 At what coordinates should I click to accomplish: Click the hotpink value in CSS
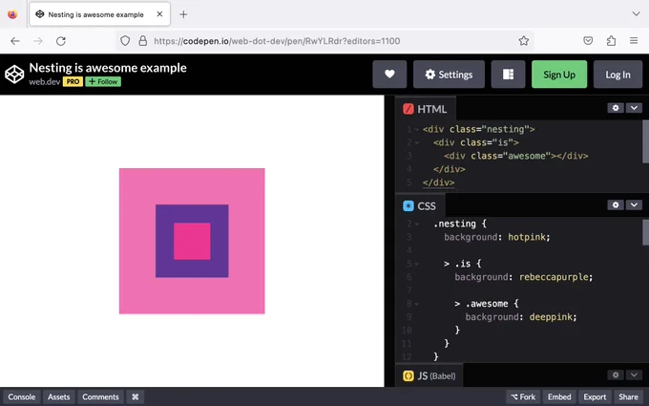pyautogui.click(x=527, y=237)
